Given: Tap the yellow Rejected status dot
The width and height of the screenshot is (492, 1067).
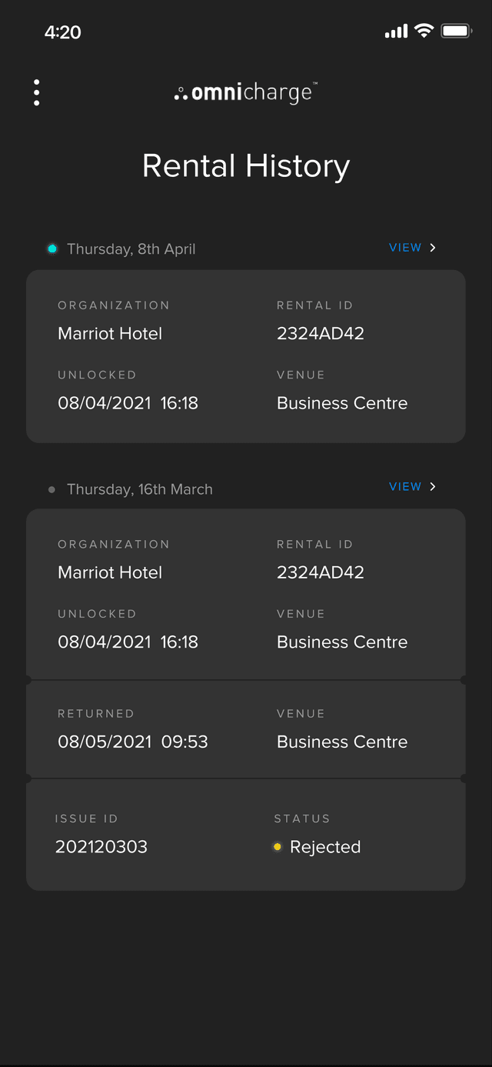Looking at the screenshot, I should [277, 847].
